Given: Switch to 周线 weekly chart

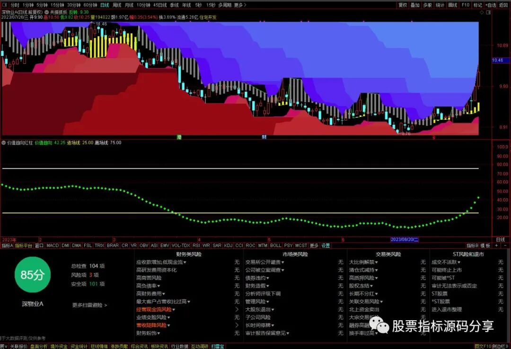Looking at the screenshot, I should coord(117,5).
